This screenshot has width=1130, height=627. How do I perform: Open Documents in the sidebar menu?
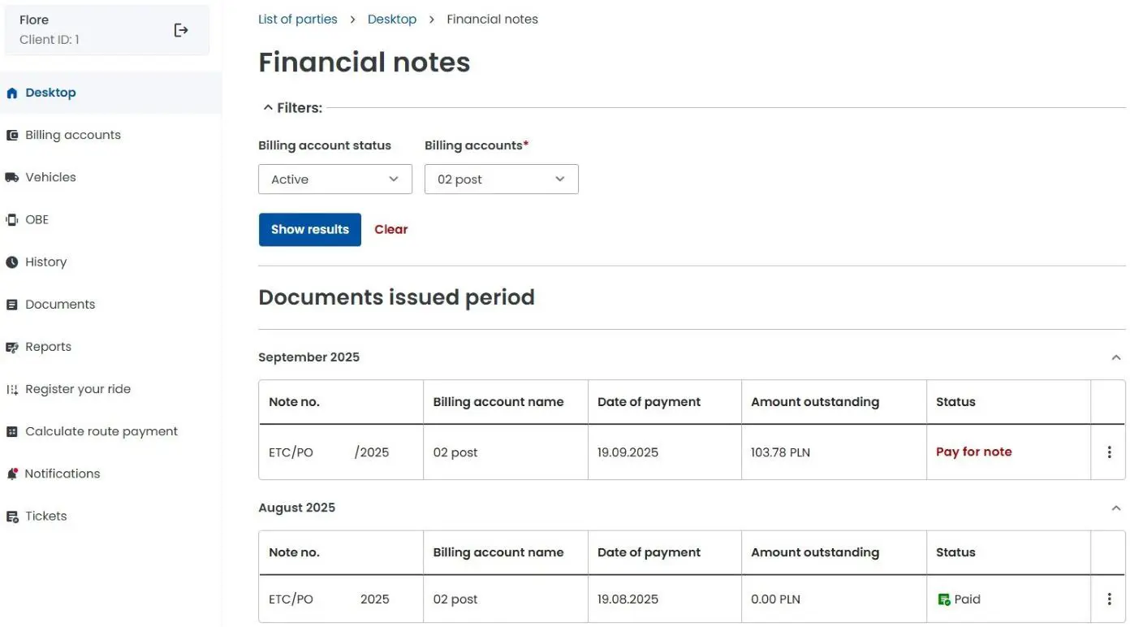60,305
